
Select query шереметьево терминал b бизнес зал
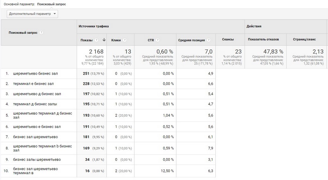point(43,148)
